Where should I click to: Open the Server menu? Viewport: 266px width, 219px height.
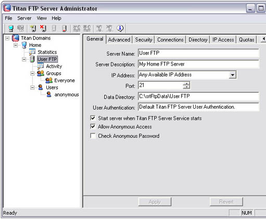(x=24, y=18)
